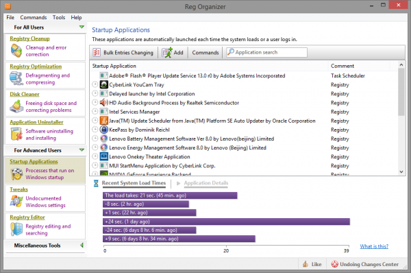Open the Commands toolbar dropdown
The height and width of the screenshot is (273, 411).
206,53
